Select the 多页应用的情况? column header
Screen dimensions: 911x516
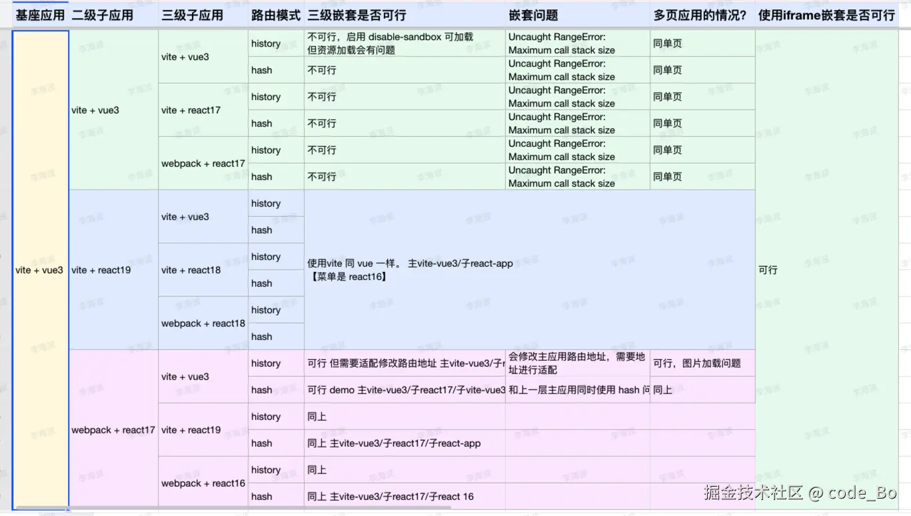[x=702, y=15]
